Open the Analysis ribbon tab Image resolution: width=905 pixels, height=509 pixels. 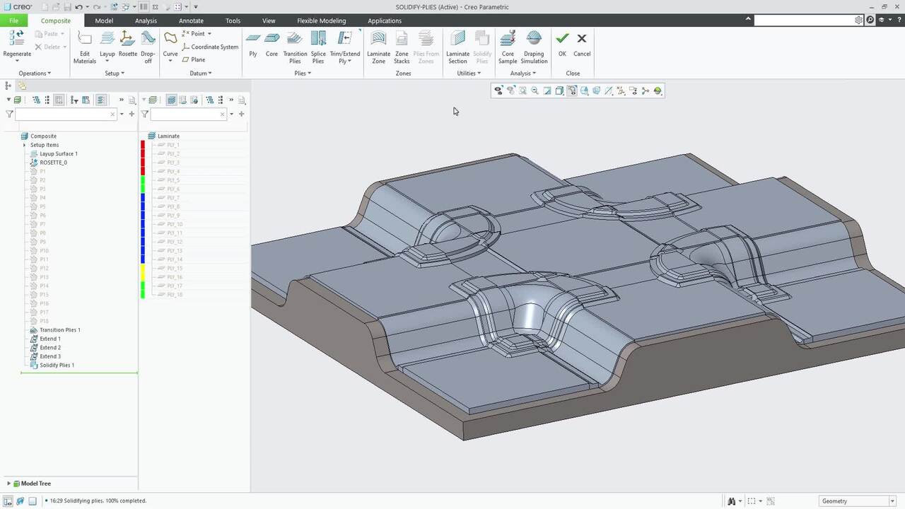[146, 21]
